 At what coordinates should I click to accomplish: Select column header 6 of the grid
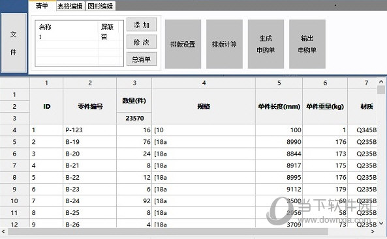pos(325,83)
